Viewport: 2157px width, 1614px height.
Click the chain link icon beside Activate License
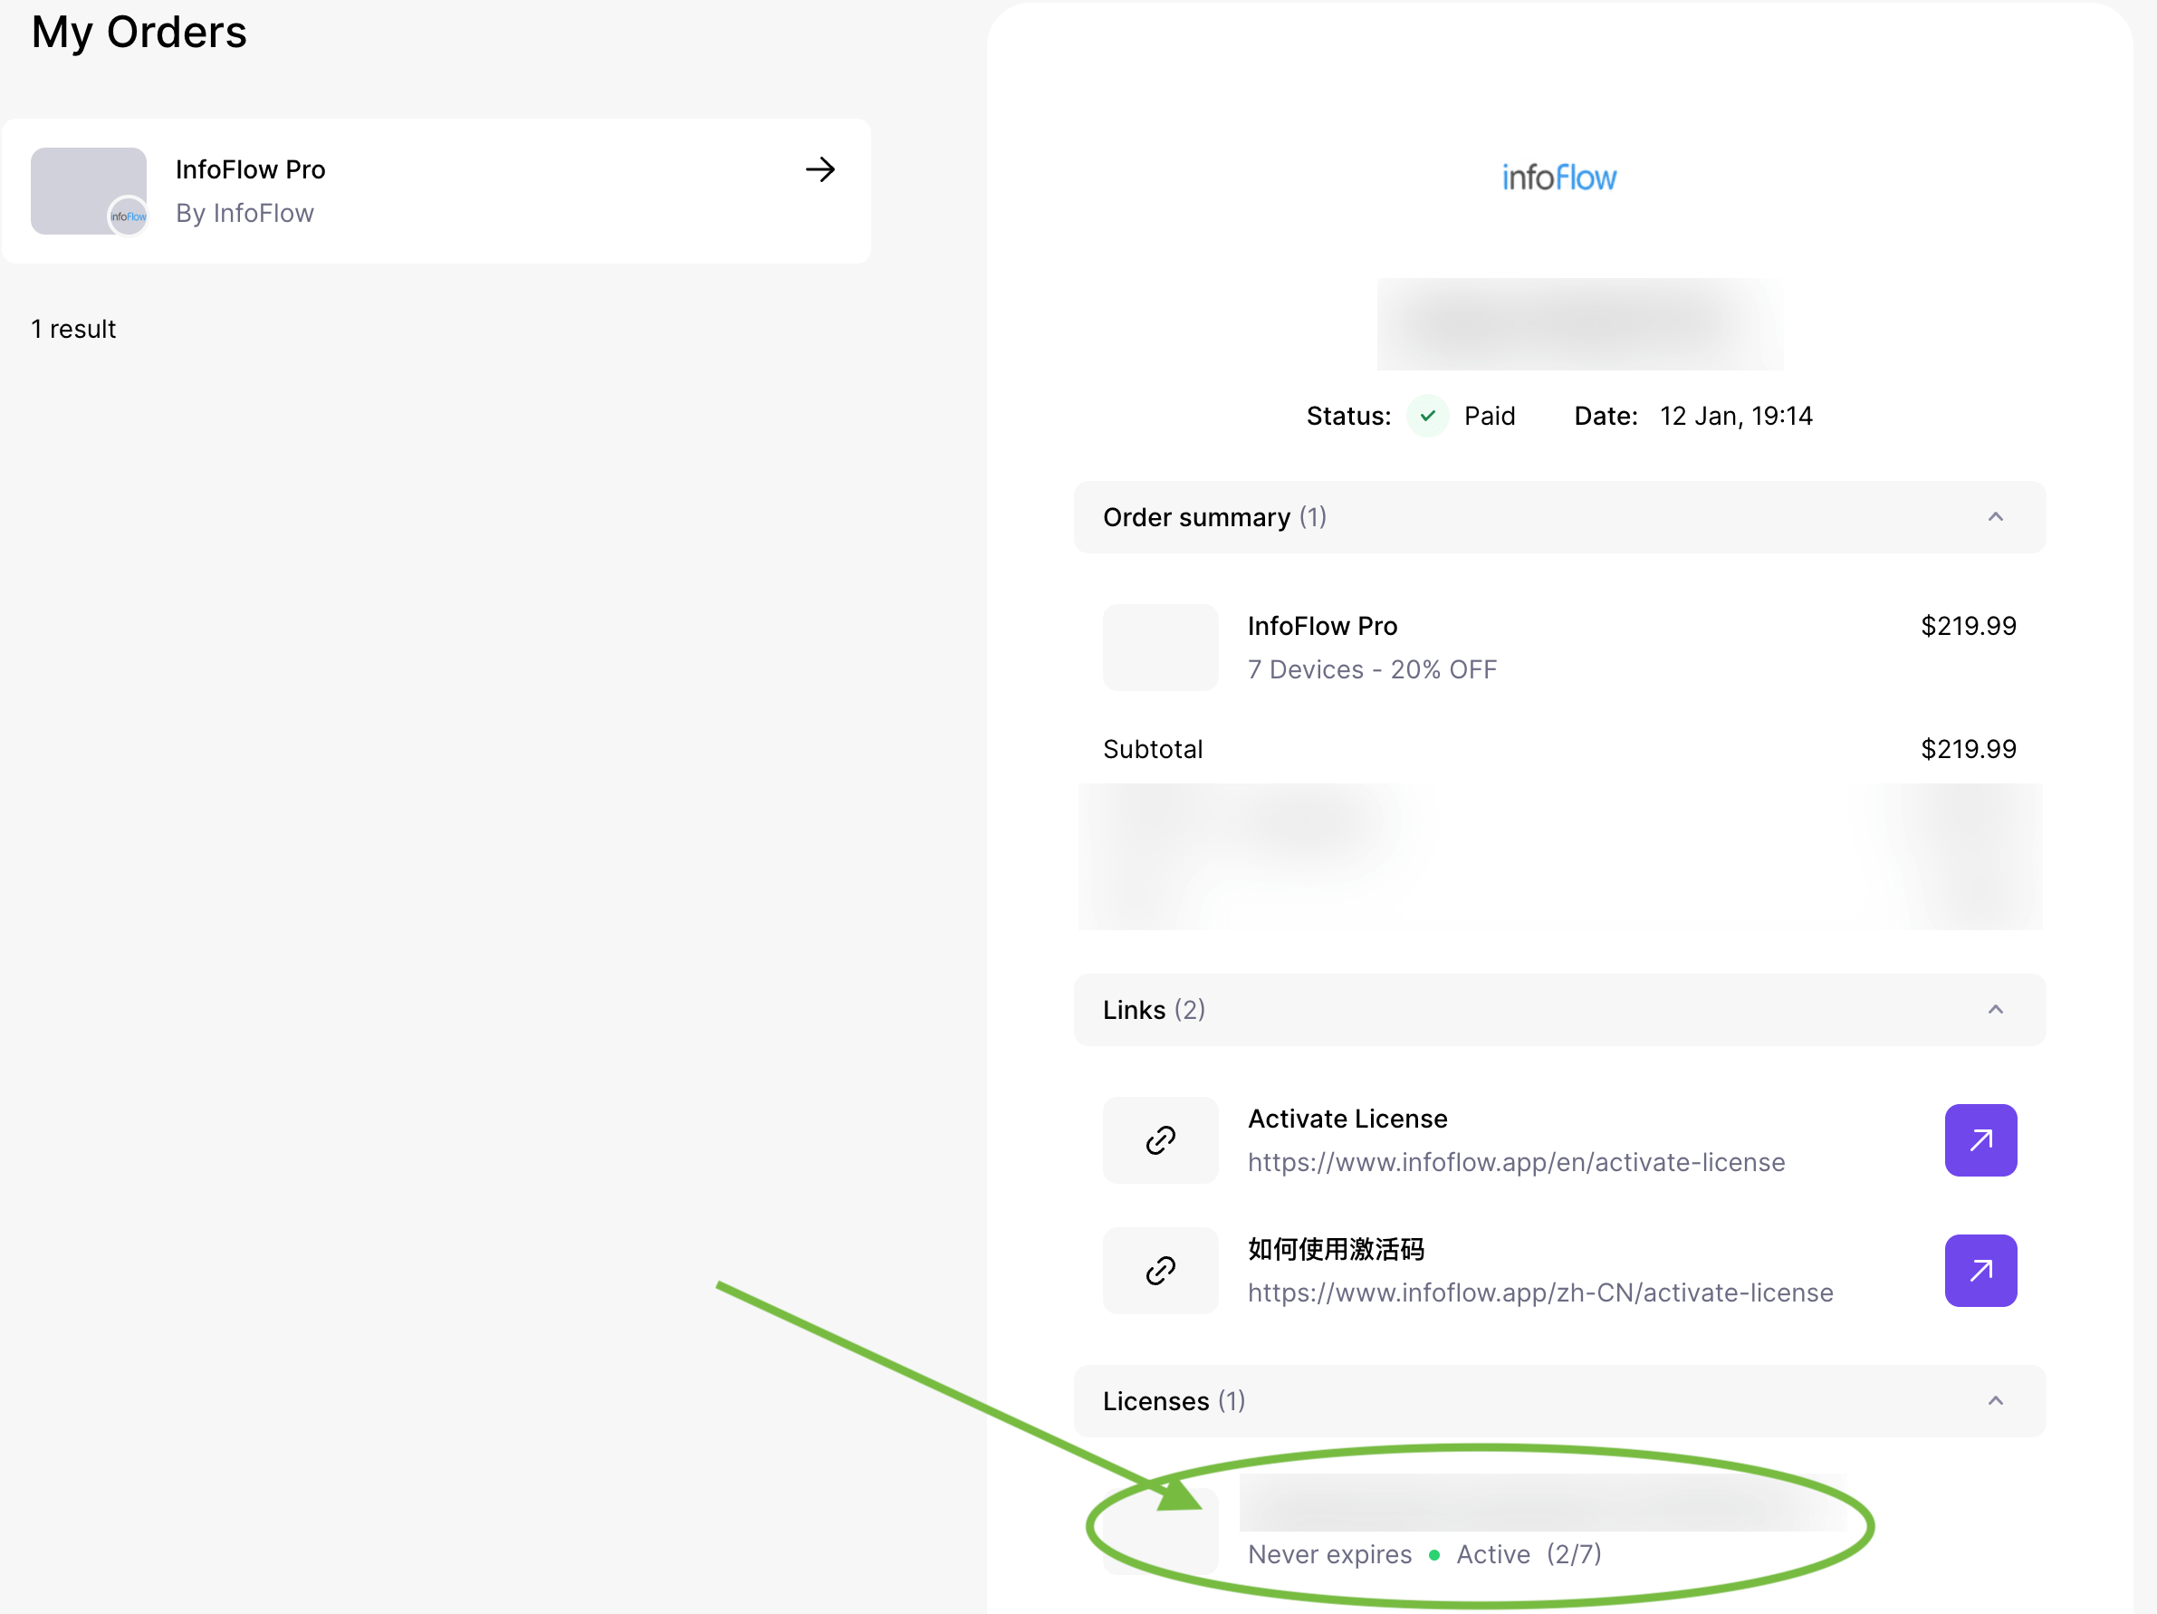click(x=1159, y=1139)
